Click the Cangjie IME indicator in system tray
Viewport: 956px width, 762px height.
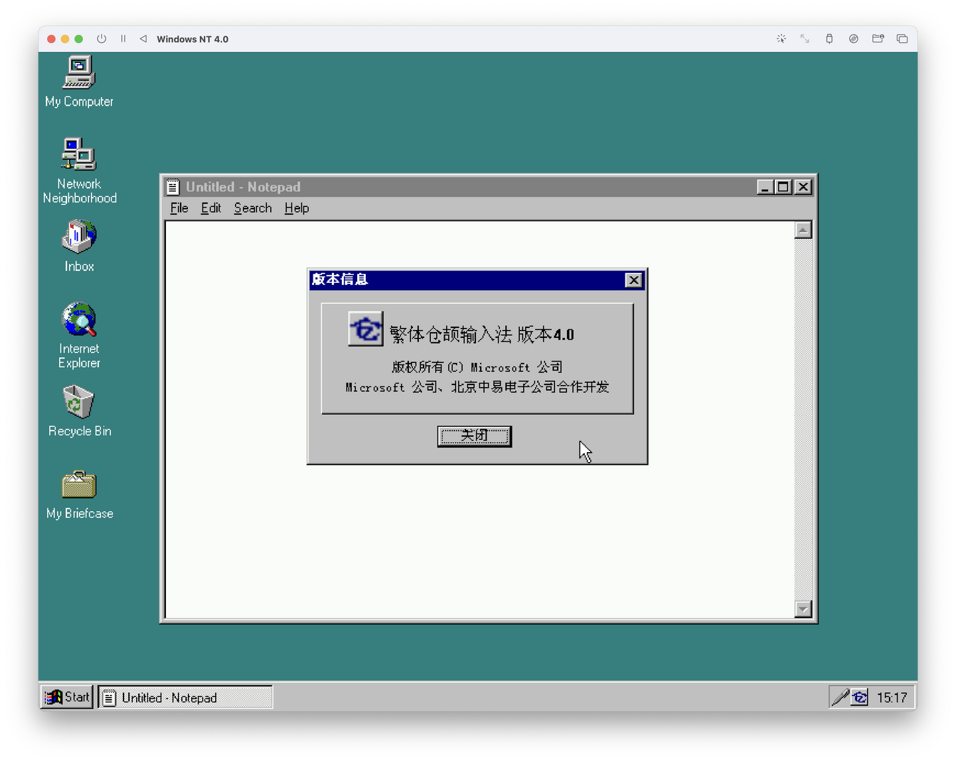860,697
